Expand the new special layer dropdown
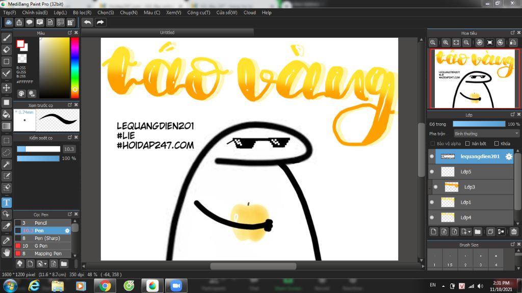Image resolution: width=522 pixels, height=293 pixels. click(469, 232)
